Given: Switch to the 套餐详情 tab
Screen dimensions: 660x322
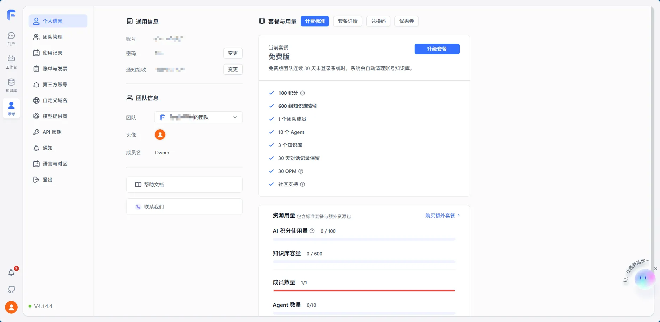Looking at the screenshot, I should (x=347, y=21).
